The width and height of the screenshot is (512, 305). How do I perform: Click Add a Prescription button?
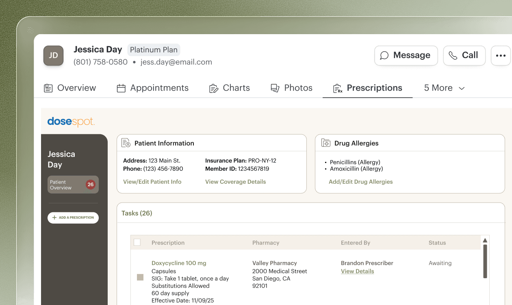pos(73,218)
